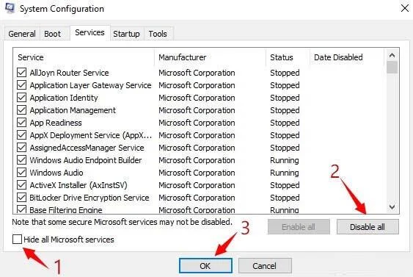Click the scroll down arrow in services list

392,207
